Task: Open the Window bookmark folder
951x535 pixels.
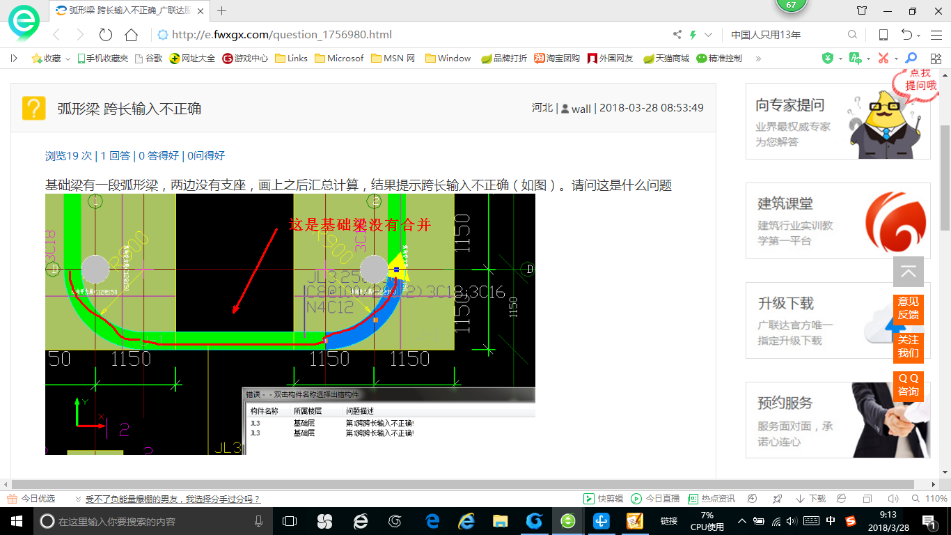Action: [448, 59]
